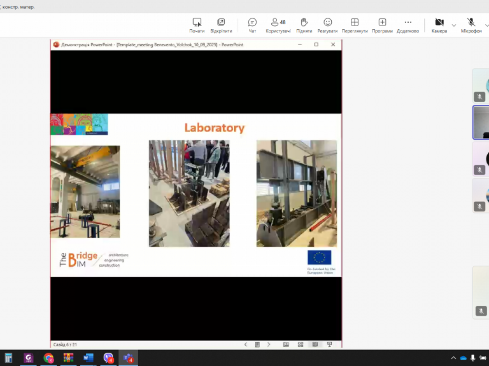
Task: Go to the next slide arrow
Action: click(269, 344)
